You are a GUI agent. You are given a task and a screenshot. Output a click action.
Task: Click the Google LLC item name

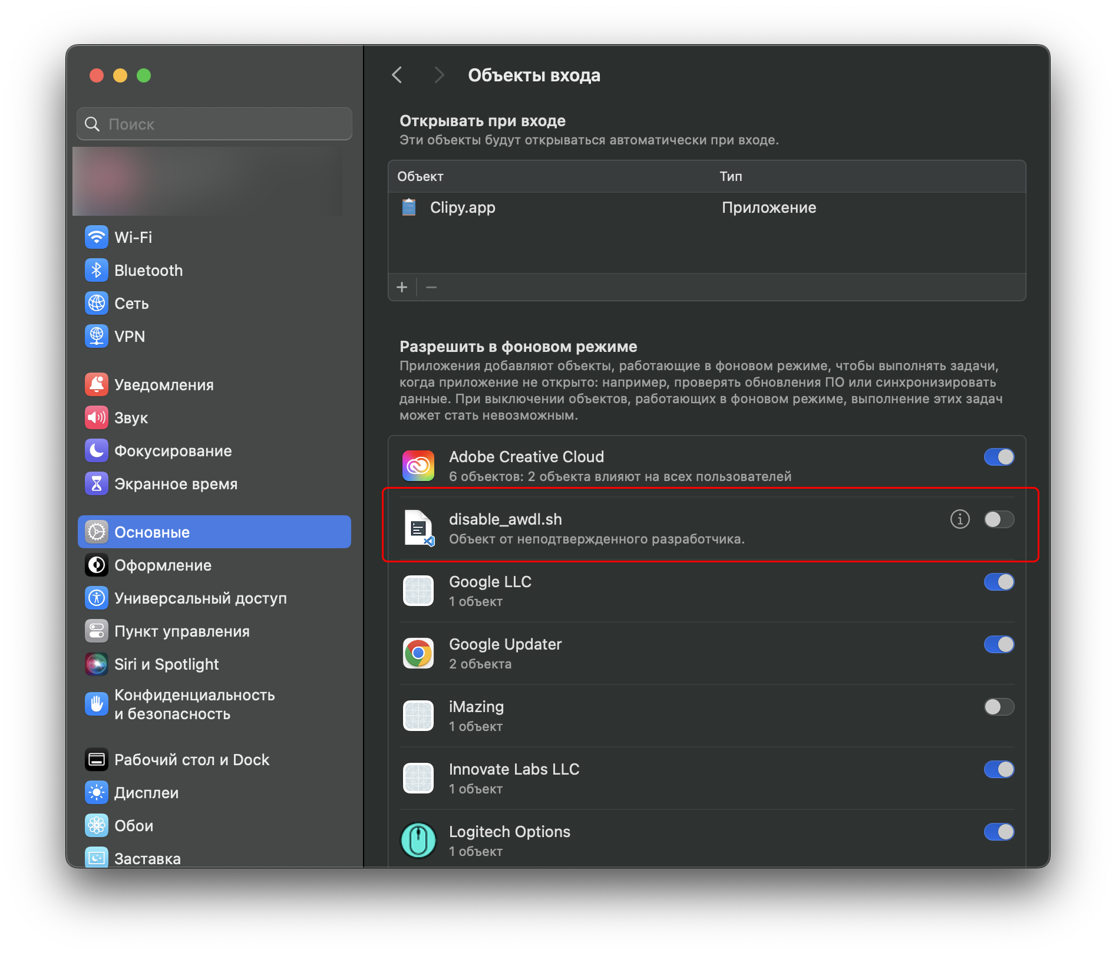(x=490, y=582)
